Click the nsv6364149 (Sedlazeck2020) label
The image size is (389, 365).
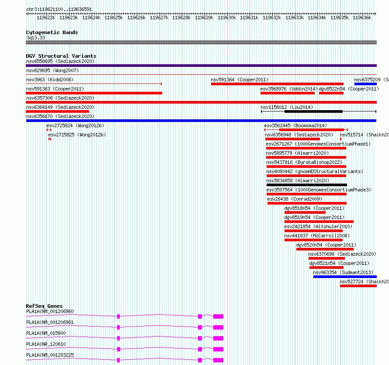point(60,107)
